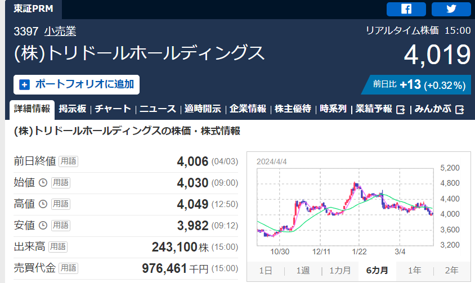Switch to the 企業情報 tab
Screen dimensions: 475x283
[248, 109]
